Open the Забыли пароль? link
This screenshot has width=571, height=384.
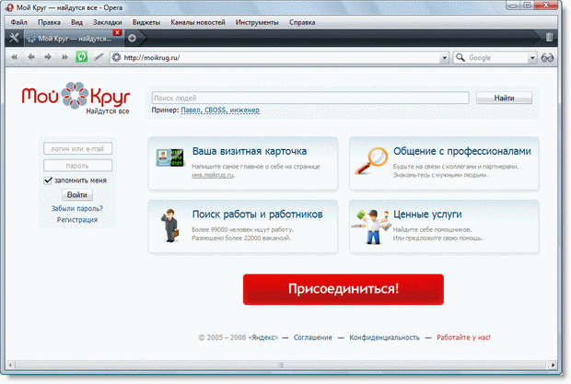[x=76, y=208]
